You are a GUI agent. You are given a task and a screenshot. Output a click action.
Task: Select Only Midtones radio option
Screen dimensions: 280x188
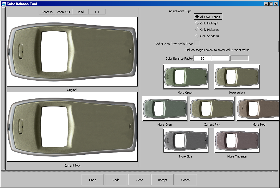click(197, 30)
